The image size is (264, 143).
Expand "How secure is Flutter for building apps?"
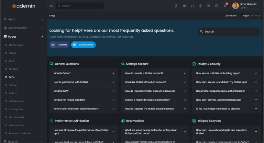click(x=226, y=73)
